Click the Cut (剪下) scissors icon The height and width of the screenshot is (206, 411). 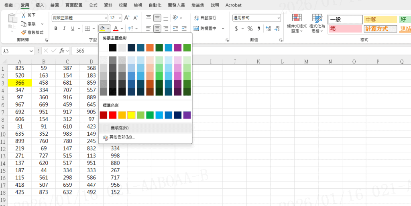24,15
